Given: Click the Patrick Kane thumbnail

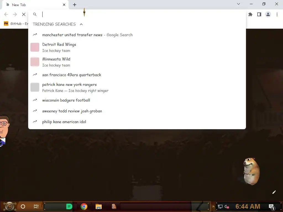Looking at the screenshot, I should [x=35, y=87].
